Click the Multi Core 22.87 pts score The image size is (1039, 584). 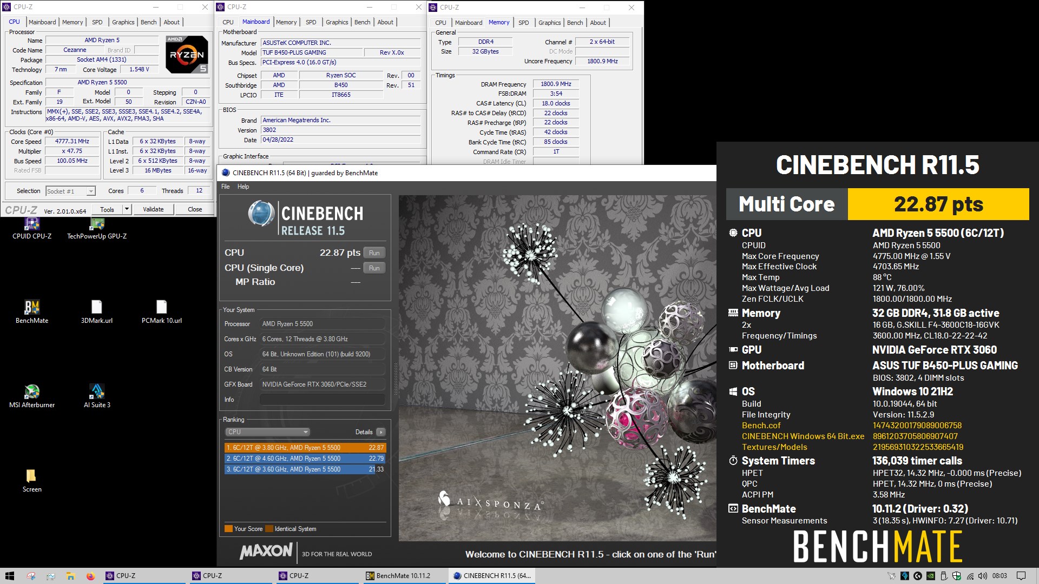[x=938, y=204]
